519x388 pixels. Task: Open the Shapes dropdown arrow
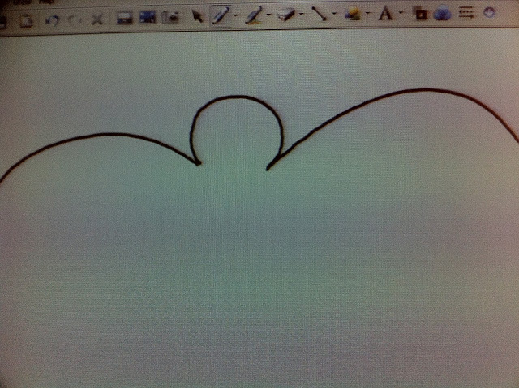pyautogui.click(x=368, y=13)
